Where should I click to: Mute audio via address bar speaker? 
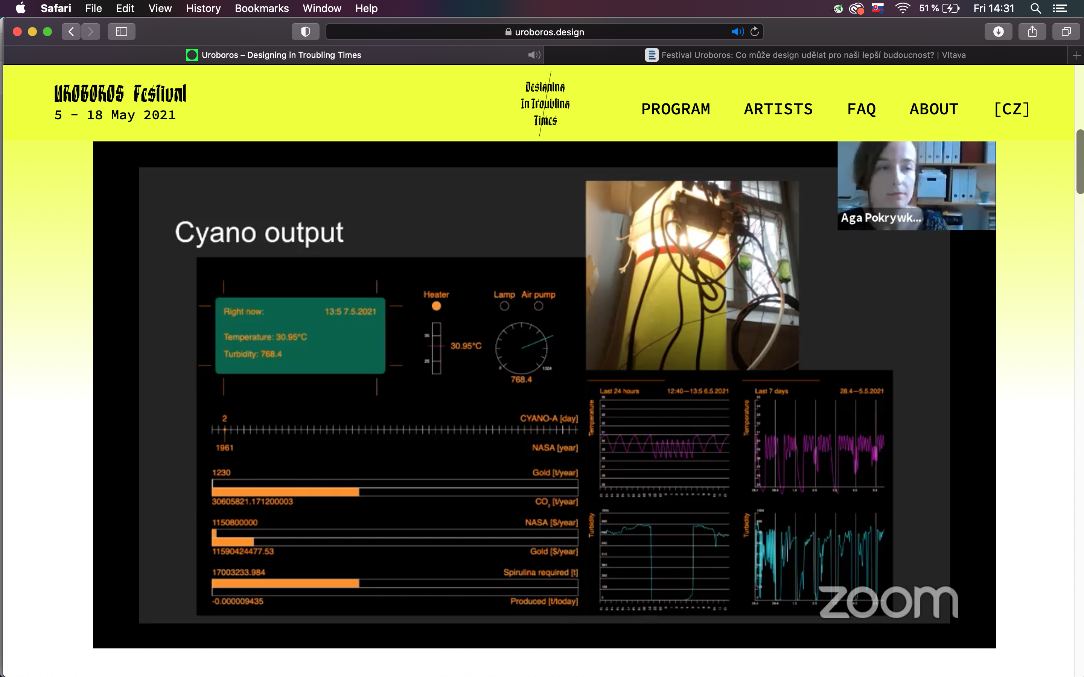coord(737,32)
